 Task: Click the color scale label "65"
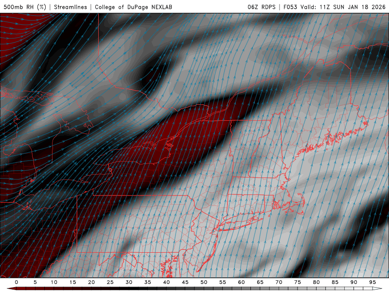pyautogui.click(x=260, y=282)
